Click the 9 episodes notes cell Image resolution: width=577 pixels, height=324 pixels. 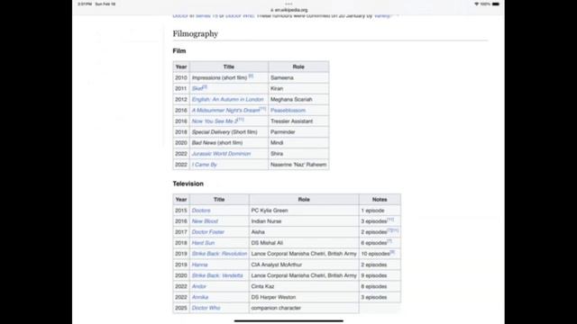tap(380, 275)
